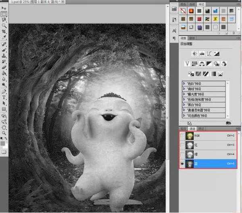Select the Move tool
The image size is (242, 213).
[x=4, y=8]
